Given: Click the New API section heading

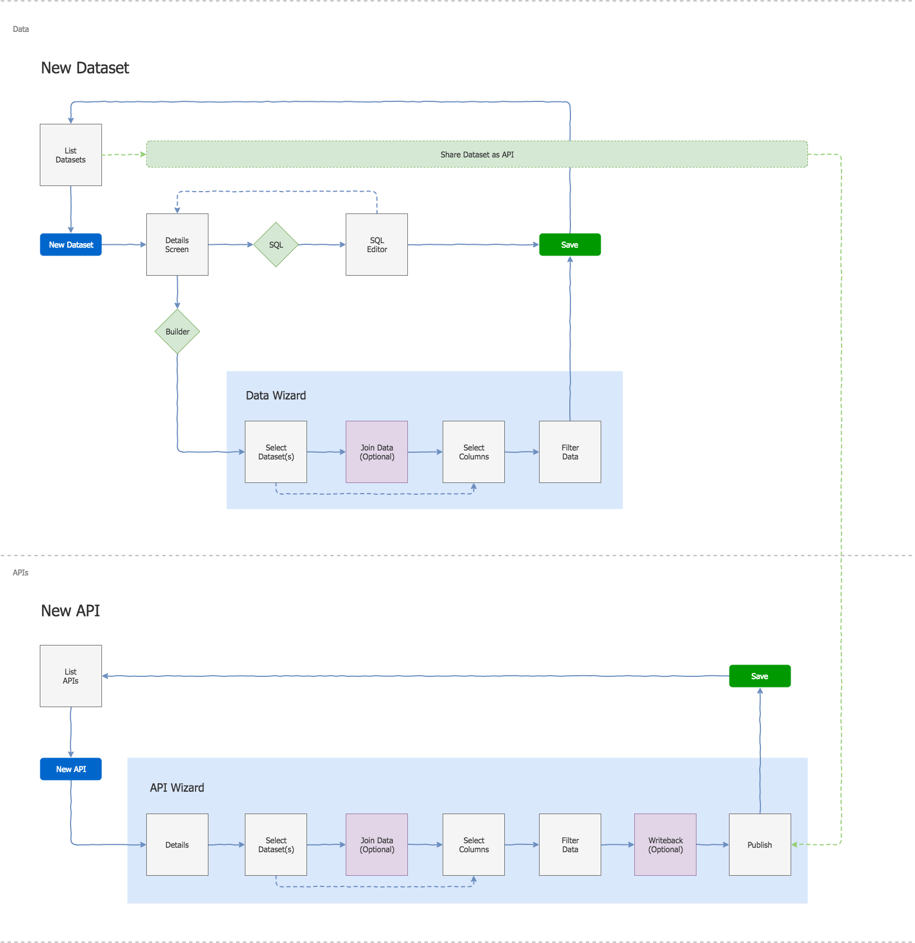Looking at the screenshot, I should point(71,611).
